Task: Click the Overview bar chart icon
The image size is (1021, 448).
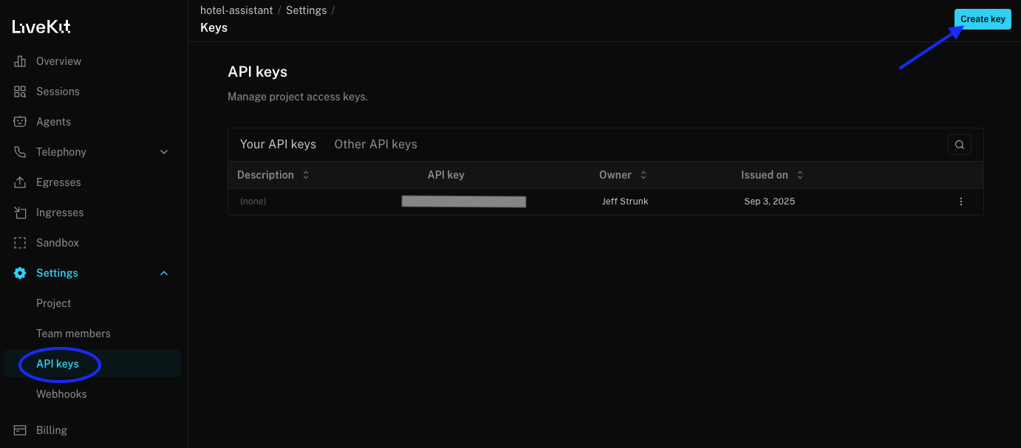Action: tap(20, 61)
